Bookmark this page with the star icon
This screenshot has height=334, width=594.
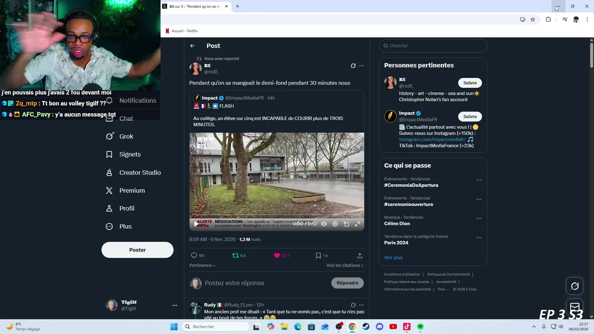coord(533,19)
